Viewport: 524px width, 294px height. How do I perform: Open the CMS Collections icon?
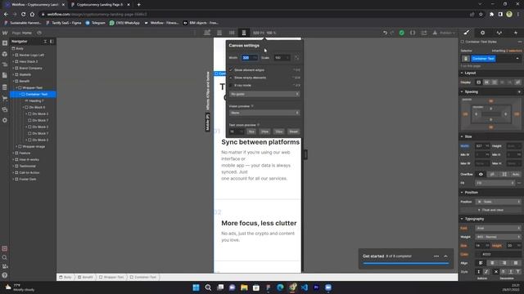[x=5, y=87]
